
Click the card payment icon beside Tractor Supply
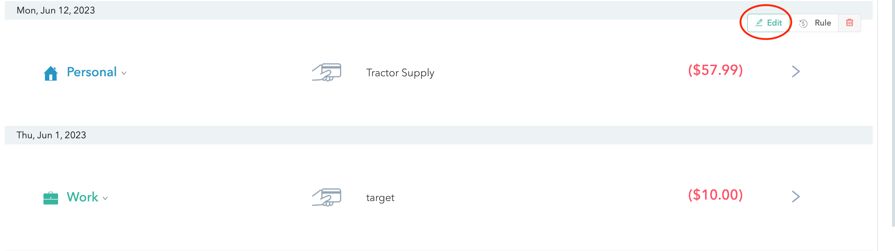(327, 72)
